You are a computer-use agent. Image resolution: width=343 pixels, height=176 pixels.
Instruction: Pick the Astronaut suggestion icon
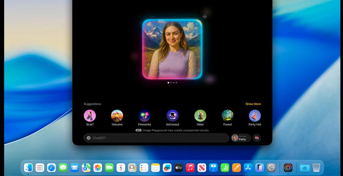point(172,116)
